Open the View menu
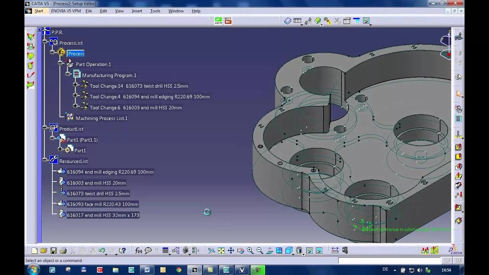The image size is (489, 275). tap(120, 11)
